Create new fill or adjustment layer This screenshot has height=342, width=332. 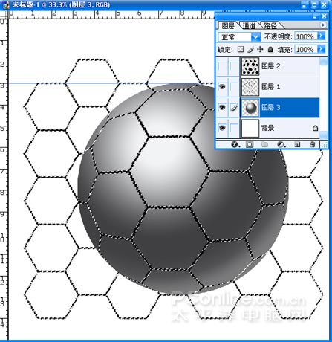[281, 144]
